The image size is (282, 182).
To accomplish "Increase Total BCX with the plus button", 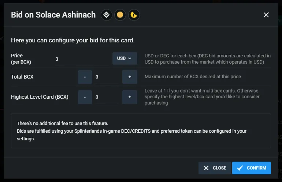I will click(x=130, y=77).
